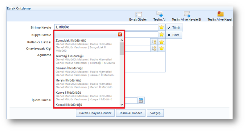Image resolution: width=246 pixels, height=132 pixels.
Task: Click star icon beside Kullanıcı Listesi
Action: (162, 42)
